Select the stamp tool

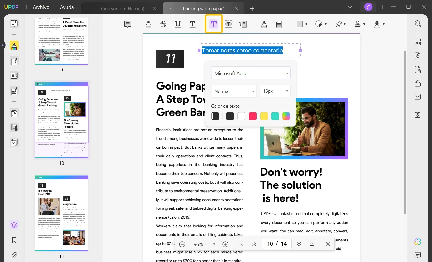pos(358,24)
